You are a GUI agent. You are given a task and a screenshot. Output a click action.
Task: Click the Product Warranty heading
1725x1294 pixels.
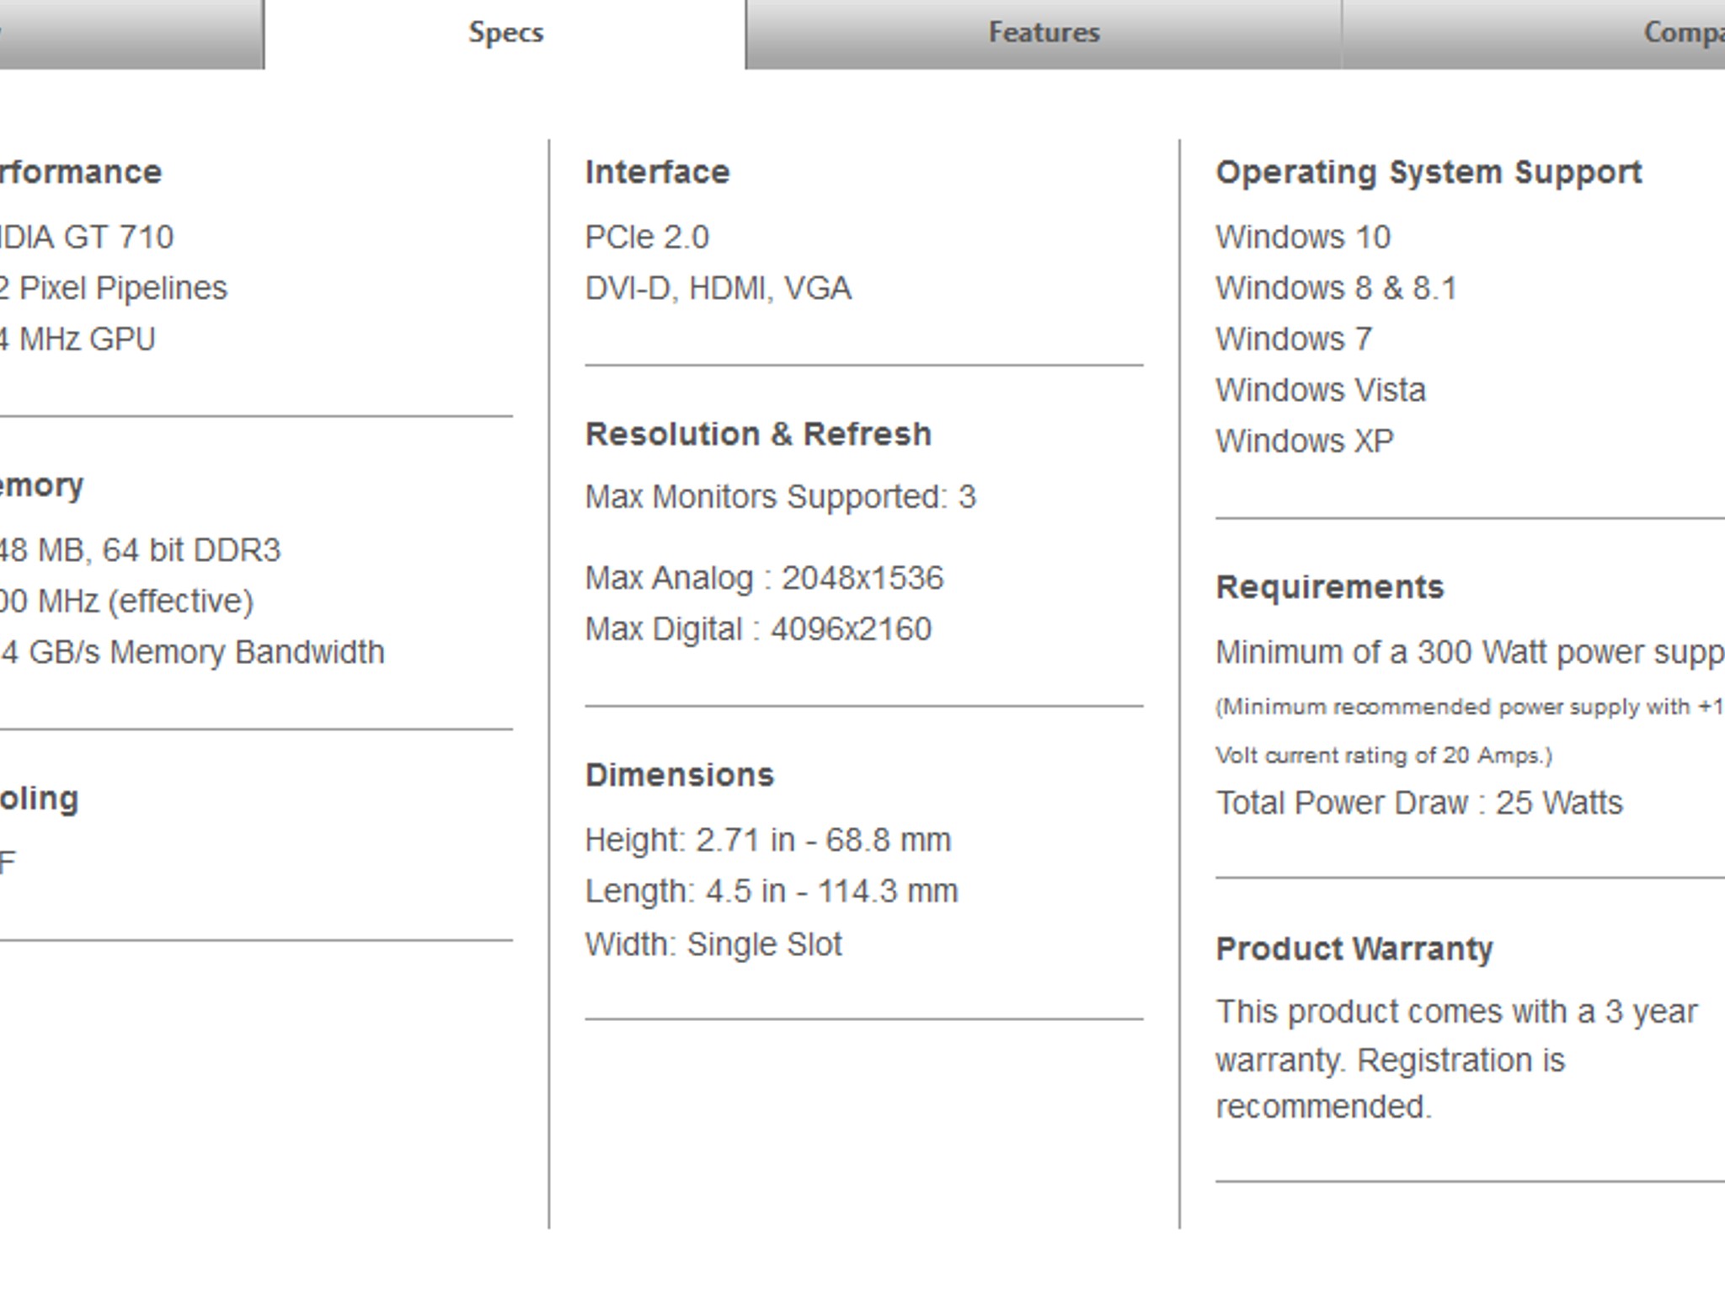coord(1354,949)
